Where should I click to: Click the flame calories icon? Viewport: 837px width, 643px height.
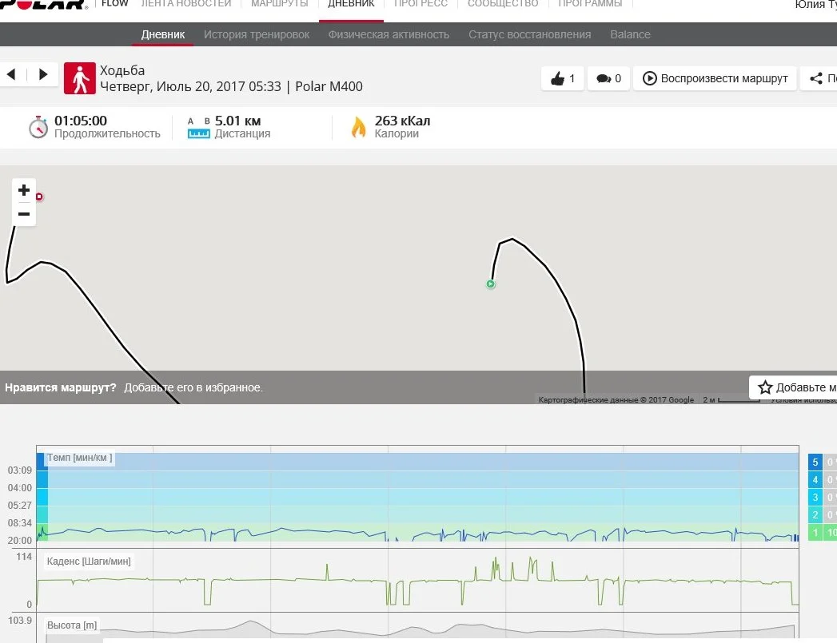tap(359, 128)
